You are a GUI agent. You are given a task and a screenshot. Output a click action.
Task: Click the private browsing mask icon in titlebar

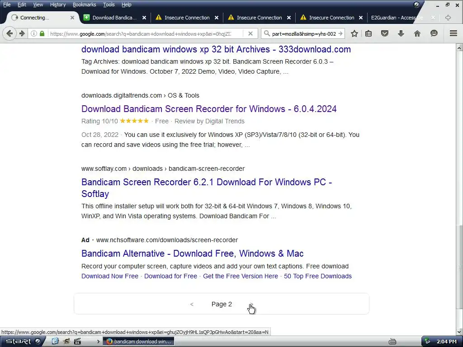(x=416, y=5)
